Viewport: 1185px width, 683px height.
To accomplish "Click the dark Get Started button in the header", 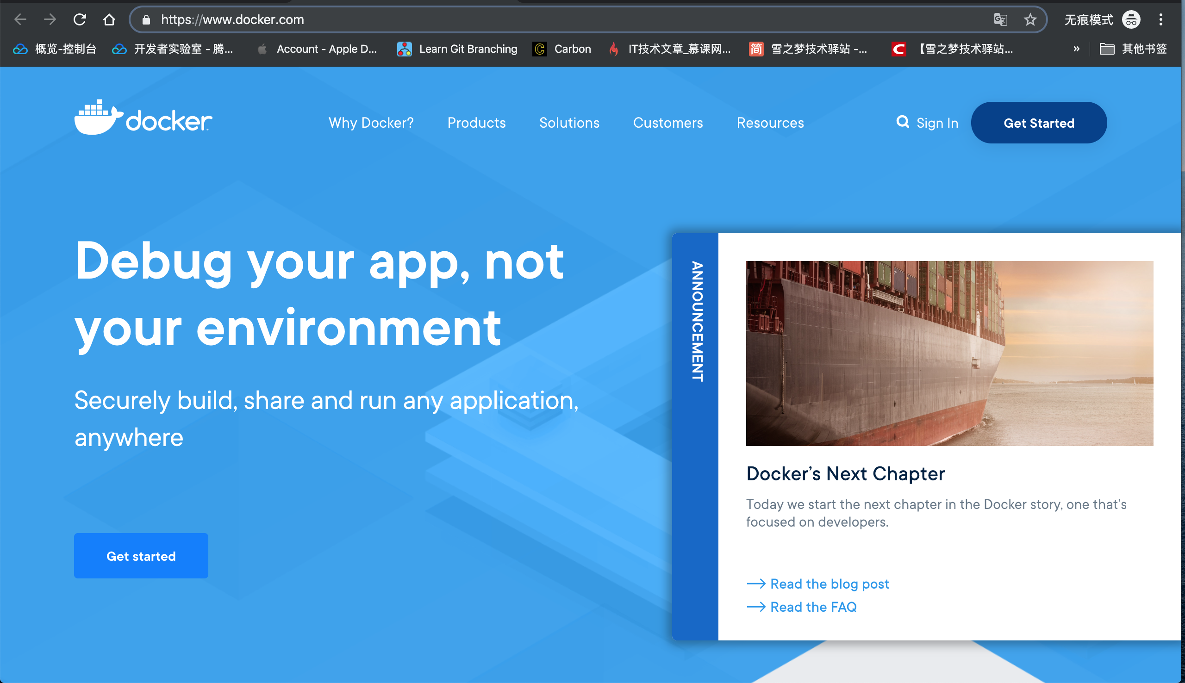I will pyautogui.click(x=1039, y=123).
